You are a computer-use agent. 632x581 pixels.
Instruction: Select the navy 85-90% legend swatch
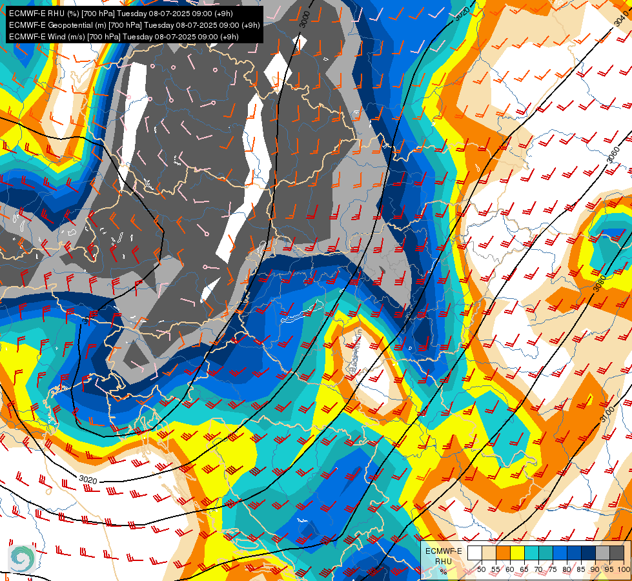click(589, 553)
